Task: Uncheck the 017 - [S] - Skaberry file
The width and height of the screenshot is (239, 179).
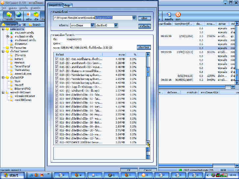Action: tap(57, 71)
